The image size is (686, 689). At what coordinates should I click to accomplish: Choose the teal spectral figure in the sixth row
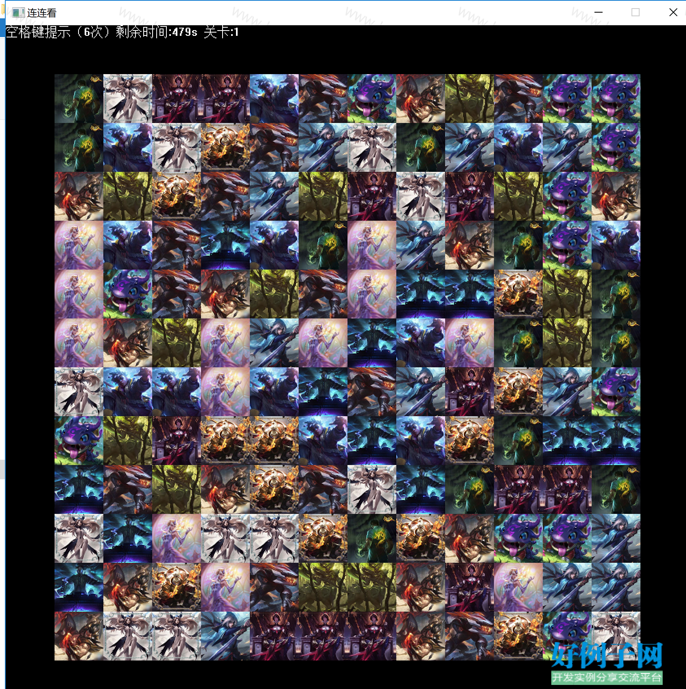point(372,343)
